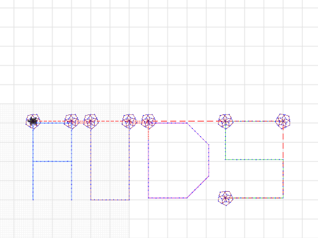This screenshot has height=238, width=318.
Task: Select the pentagon marker at the S's top-left
Action: (225, 122)
